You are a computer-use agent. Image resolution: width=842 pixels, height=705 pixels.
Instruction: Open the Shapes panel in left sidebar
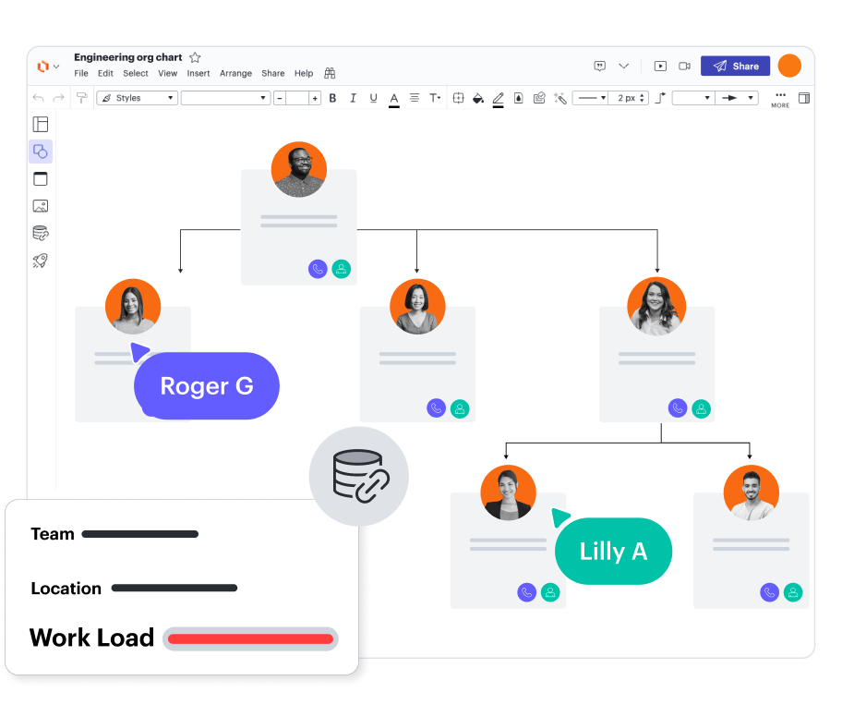coord(41,152)
